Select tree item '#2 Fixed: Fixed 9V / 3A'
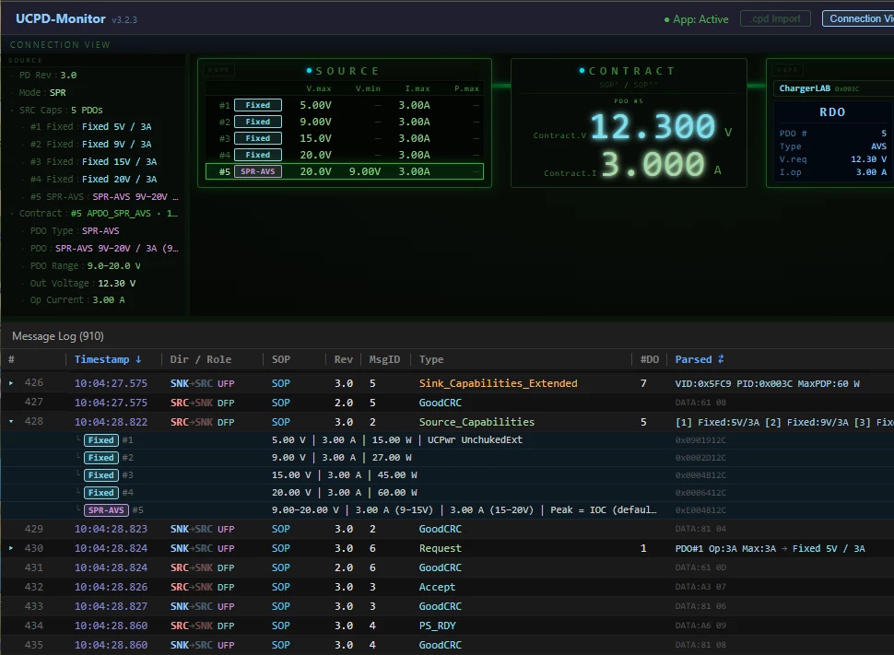This screenshot has height=655, width=894. click(x=90, y=145)
